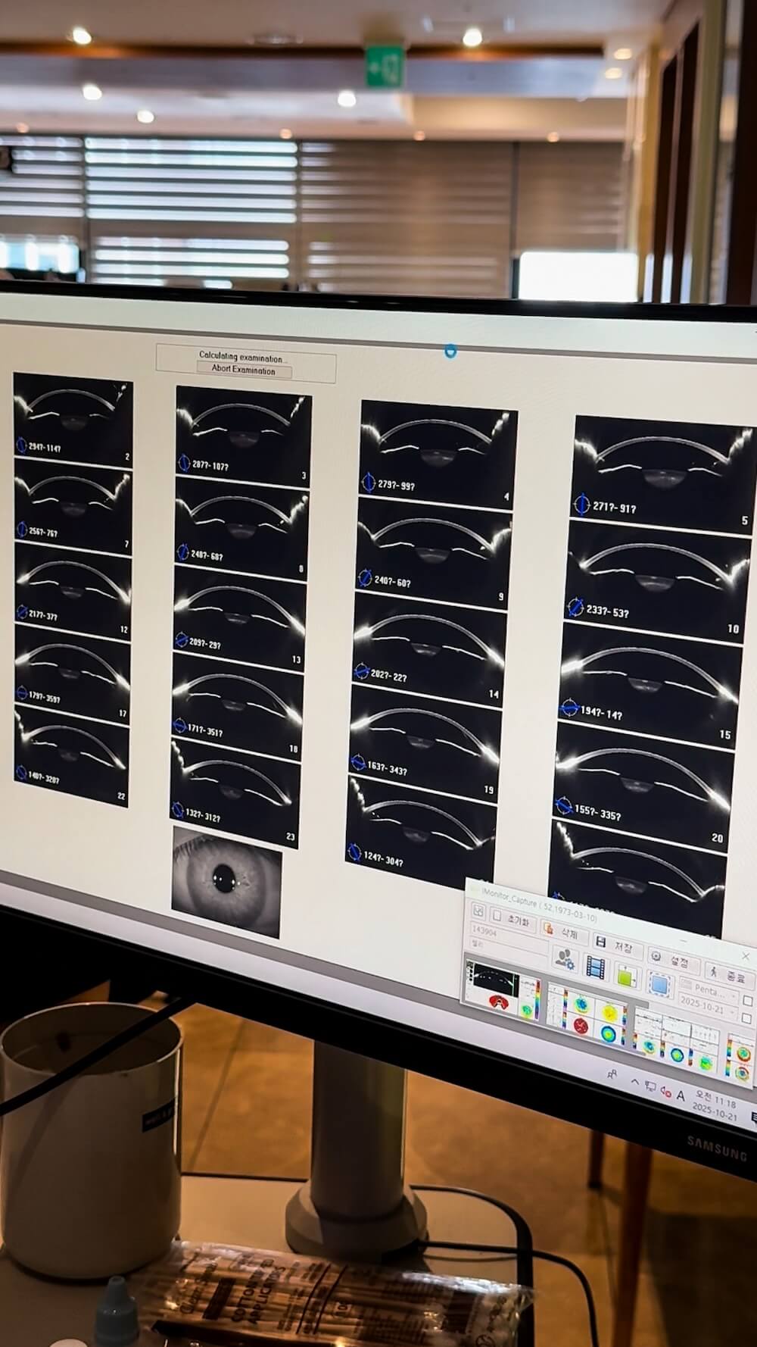
Task: Click the grid layout icon in iMonitor_Capture
Action: point(478,911)
